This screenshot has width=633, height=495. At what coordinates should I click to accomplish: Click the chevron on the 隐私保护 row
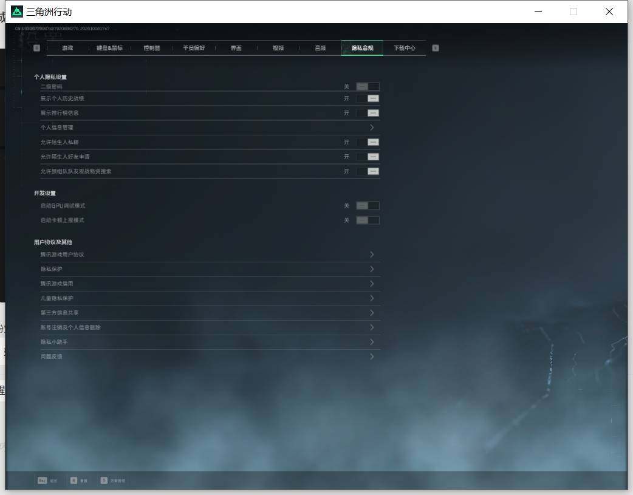tap(372, 269)
